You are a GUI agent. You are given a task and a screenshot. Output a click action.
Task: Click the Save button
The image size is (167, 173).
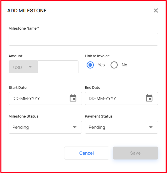[135, 153]
